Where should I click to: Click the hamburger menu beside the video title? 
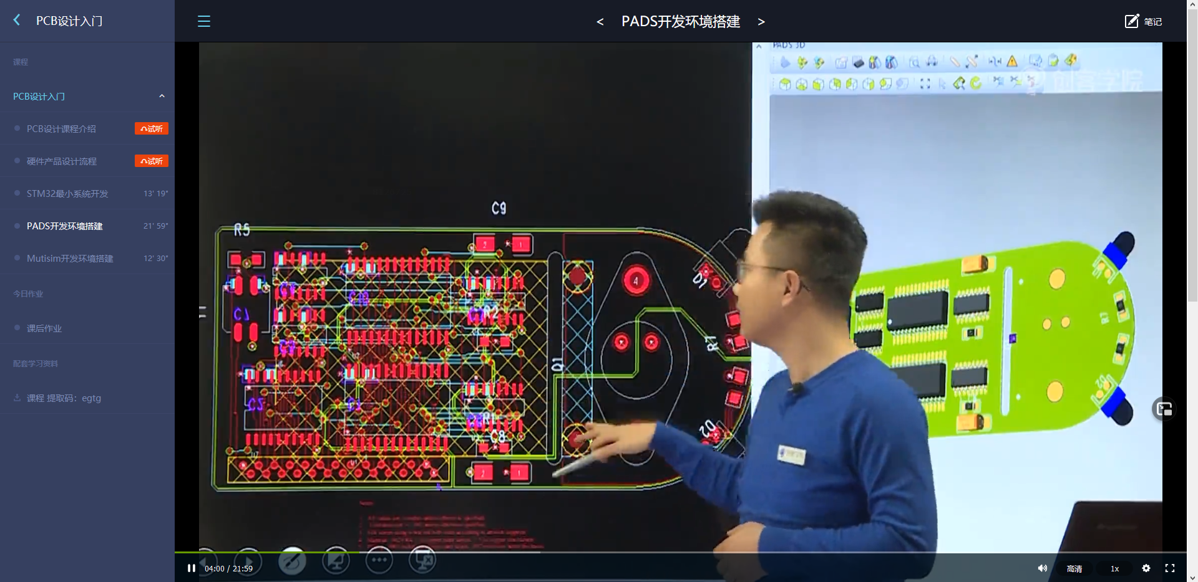click(x=203, y=21)
